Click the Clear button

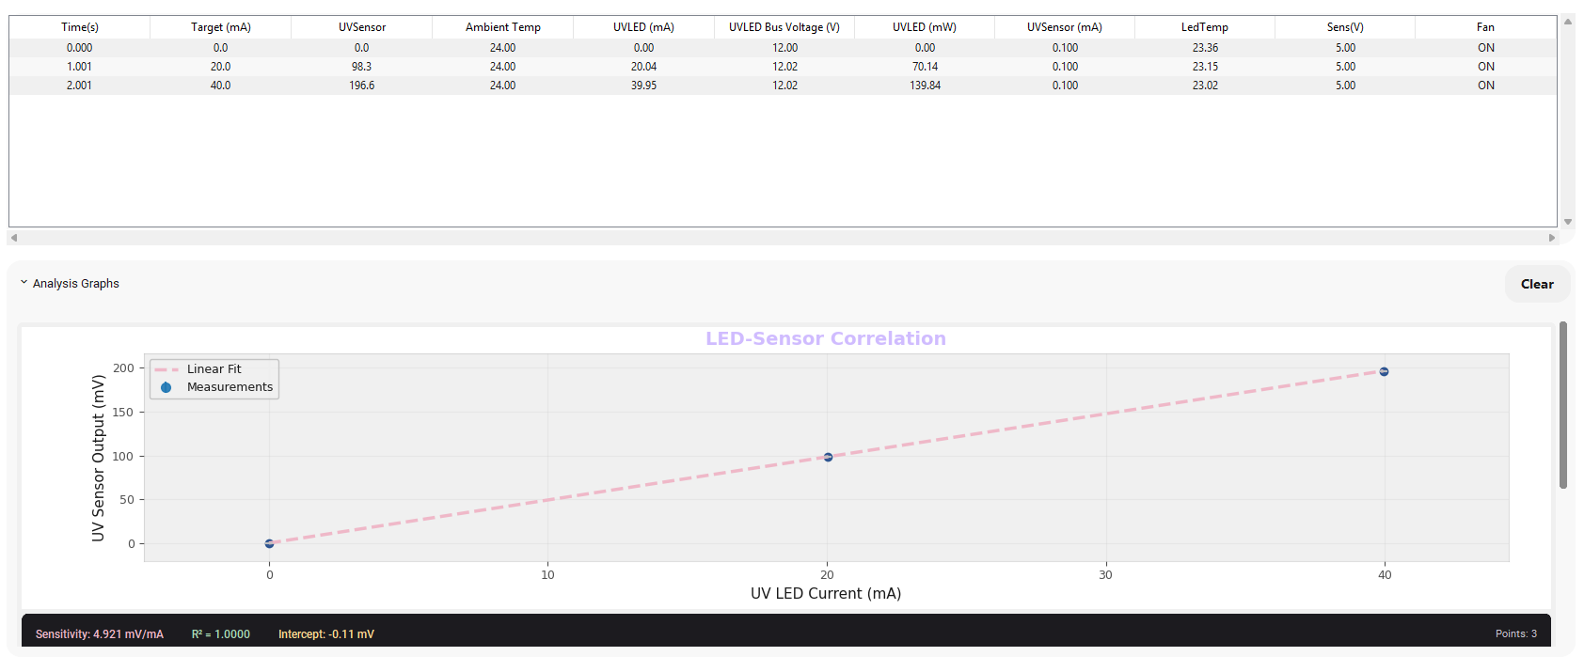coord(1537,284)
